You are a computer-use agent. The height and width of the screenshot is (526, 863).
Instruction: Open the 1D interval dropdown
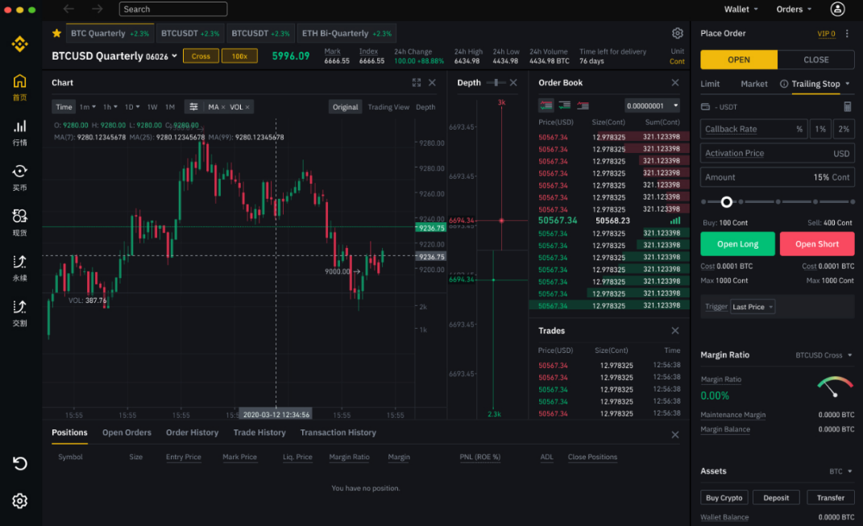pyautogui.click(x=132, y=107)
